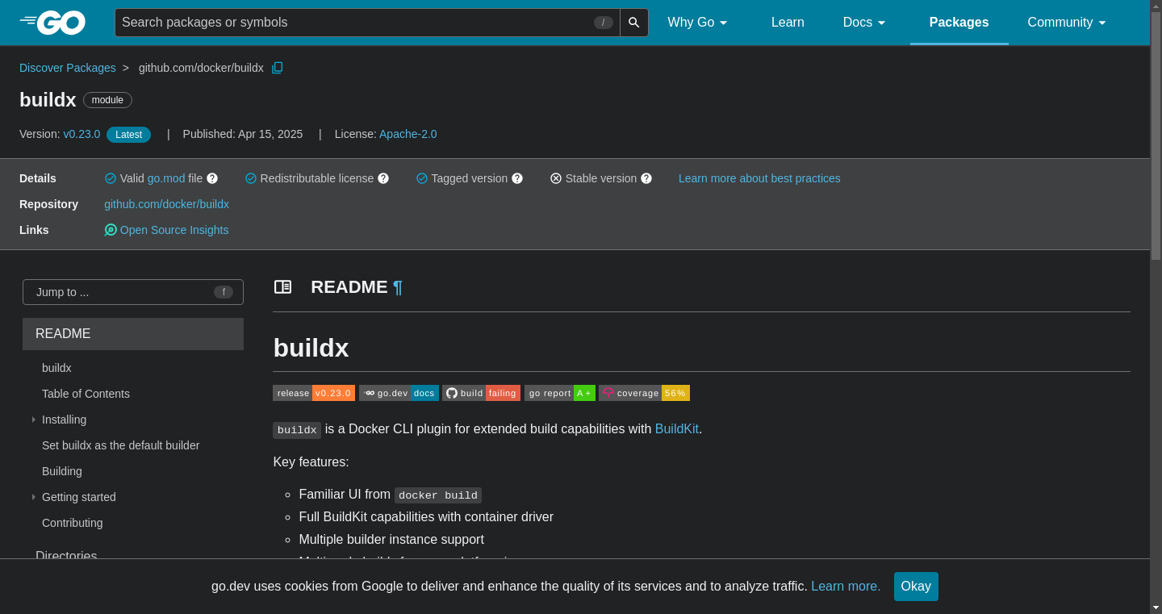Open the Jump to selector

click(133, 292)
